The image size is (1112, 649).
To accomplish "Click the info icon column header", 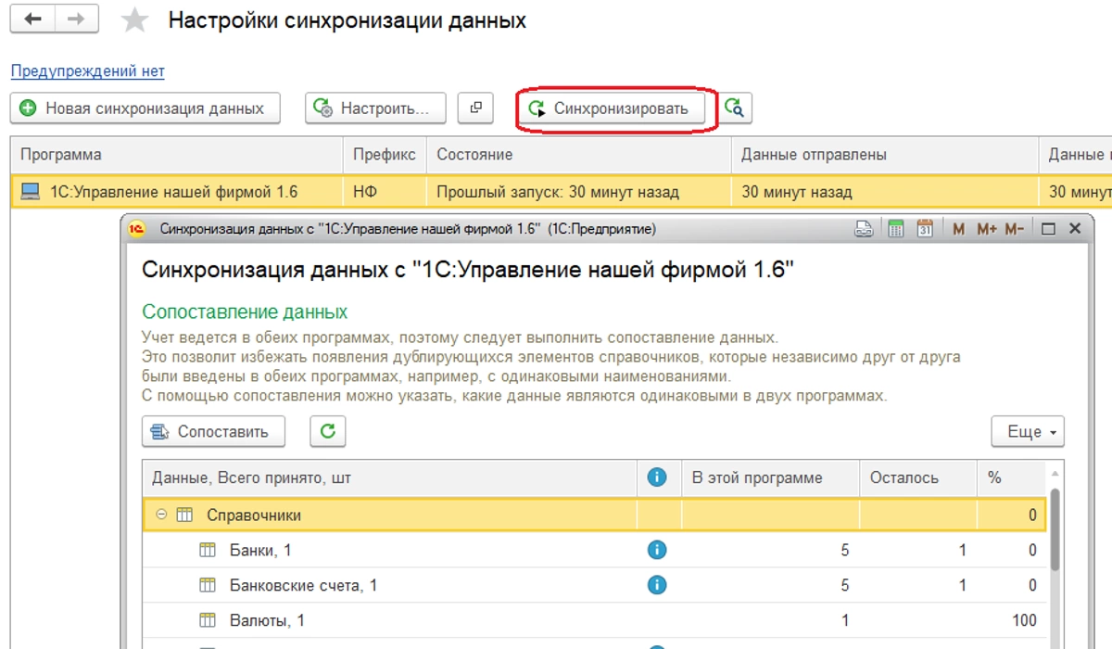I will point(657,477).
